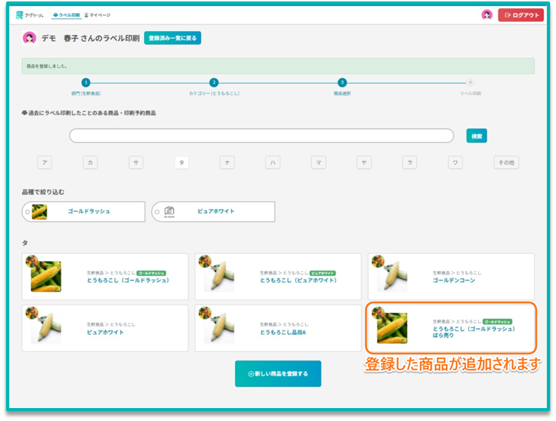Select the ゴールデンコーン product card
The width and height of the screenshot is (556, 421).
coord(451,277)
